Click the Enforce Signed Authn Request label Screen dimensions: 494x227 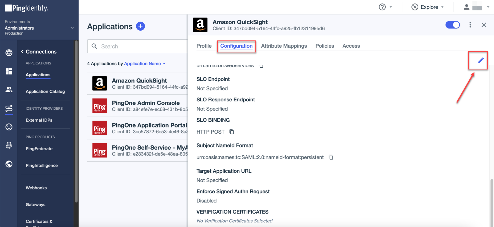(x=233, y=192)
